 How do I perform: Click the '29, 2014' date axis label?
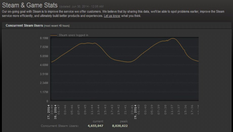click(x=135, y=112)
